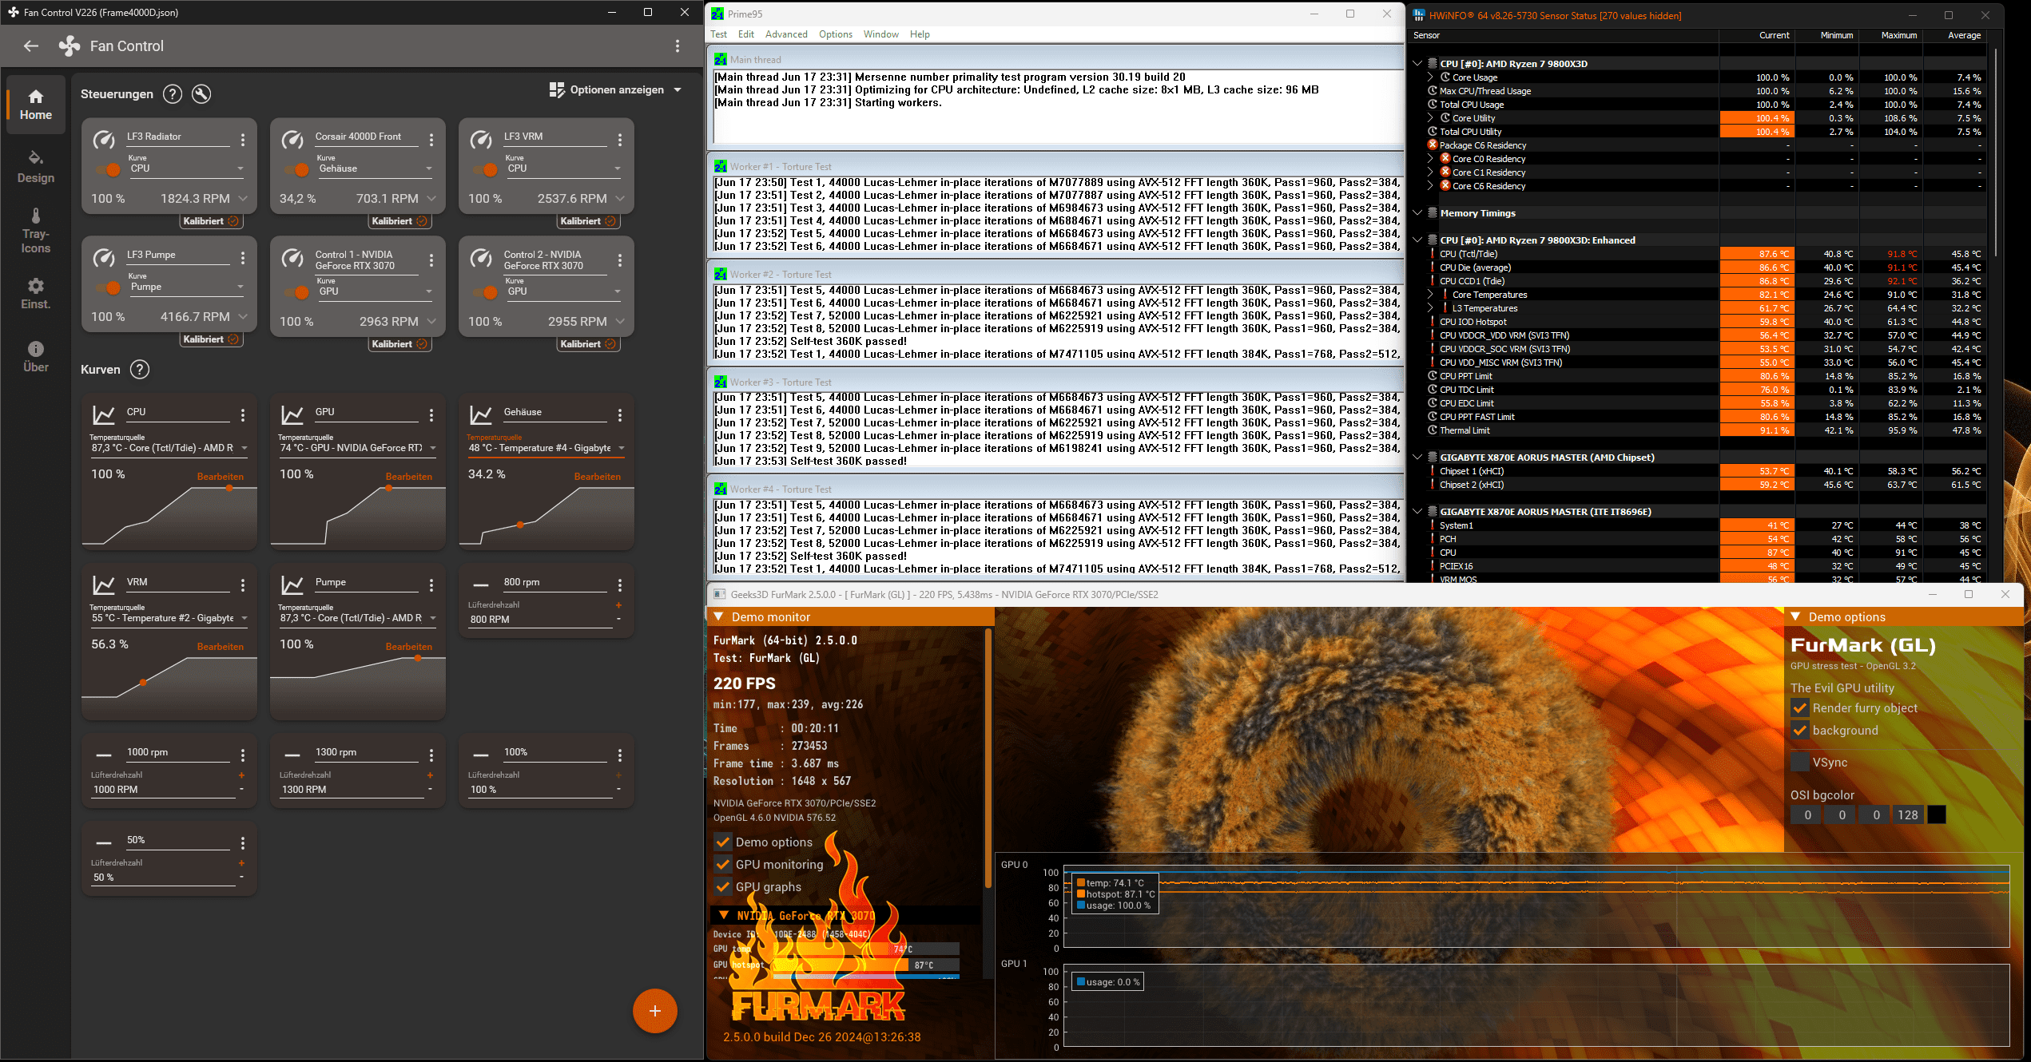This screenshot has height=1062, width=2031.
Task: Click Bearbeiten on the CPU curve
Action: 221,477
